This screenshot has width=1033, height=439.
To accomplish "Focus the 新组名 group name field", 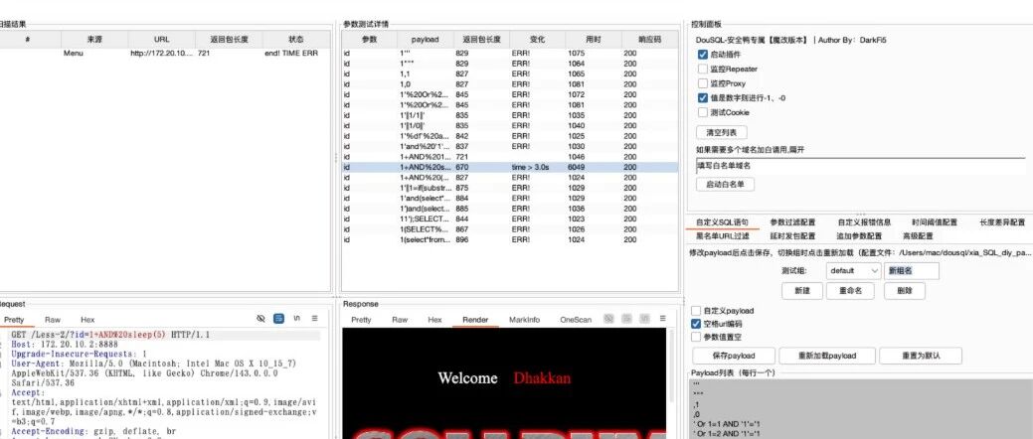I will click(911, 270).
